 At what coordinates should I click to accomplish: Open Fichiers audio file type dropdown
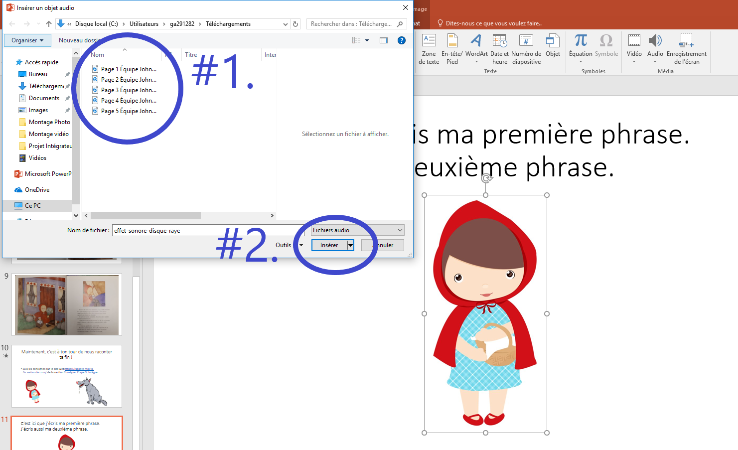pos(358,230)
